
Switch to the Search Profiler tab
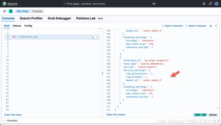[x=31, y=18]
